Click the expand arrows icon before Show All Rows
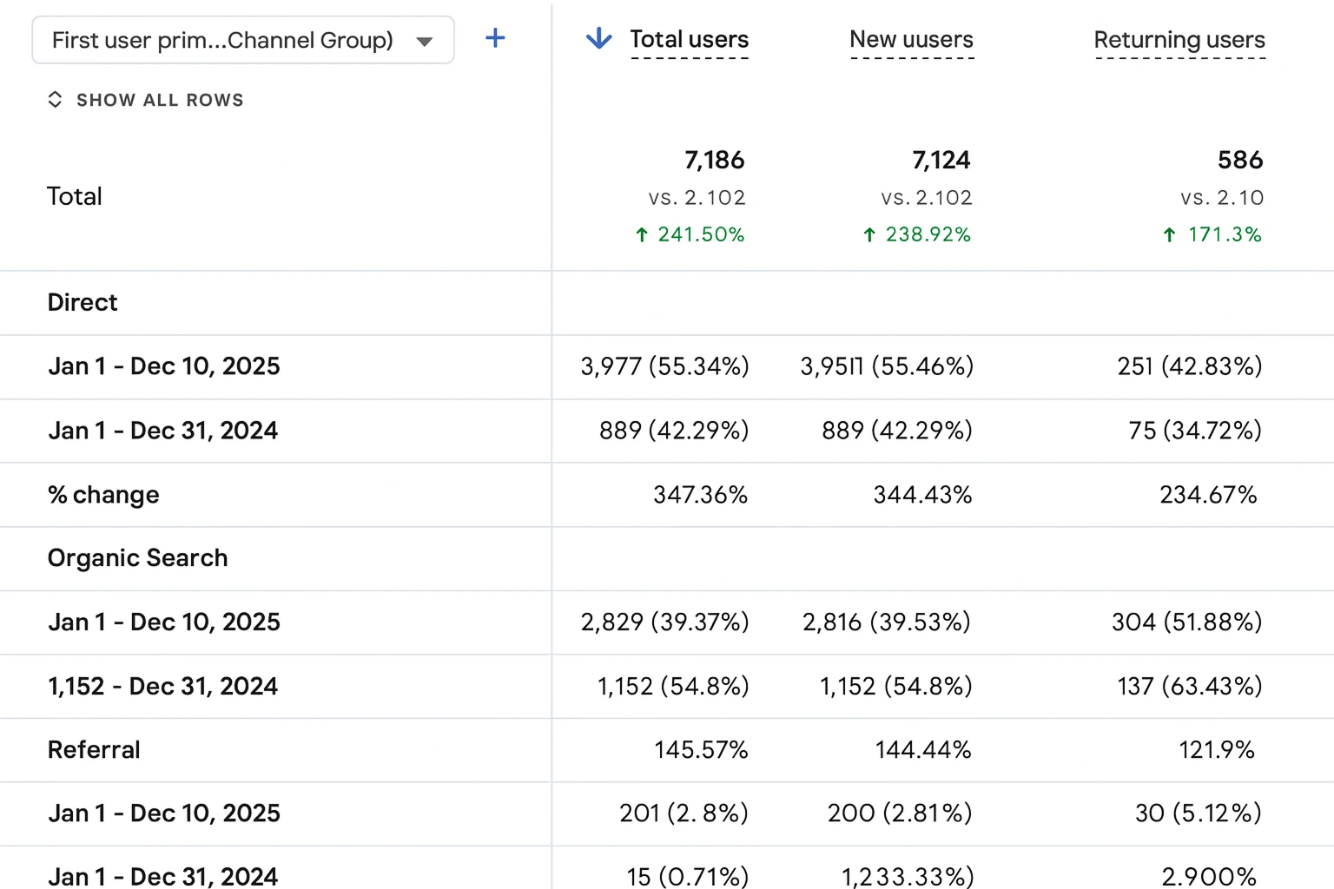This screenshot has height=889, width=1334. (x=55, y=100)
